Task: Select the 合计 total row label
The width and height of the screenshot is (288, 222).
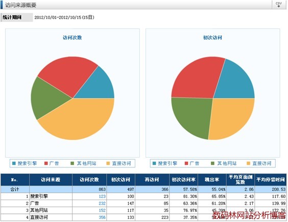Action: point(15,189)
